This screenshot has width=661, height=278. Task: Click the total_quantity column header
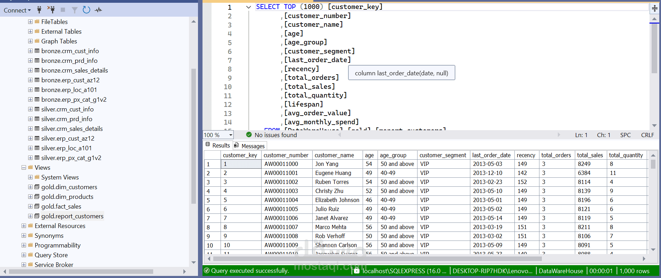click(626, 155)
